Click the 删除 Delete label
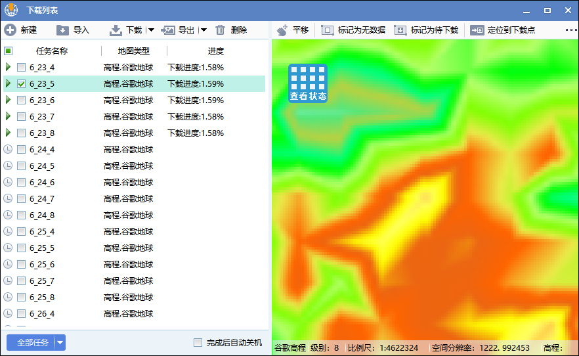The width and height of the screenshot is (579, 356). (x=239, y=30)
